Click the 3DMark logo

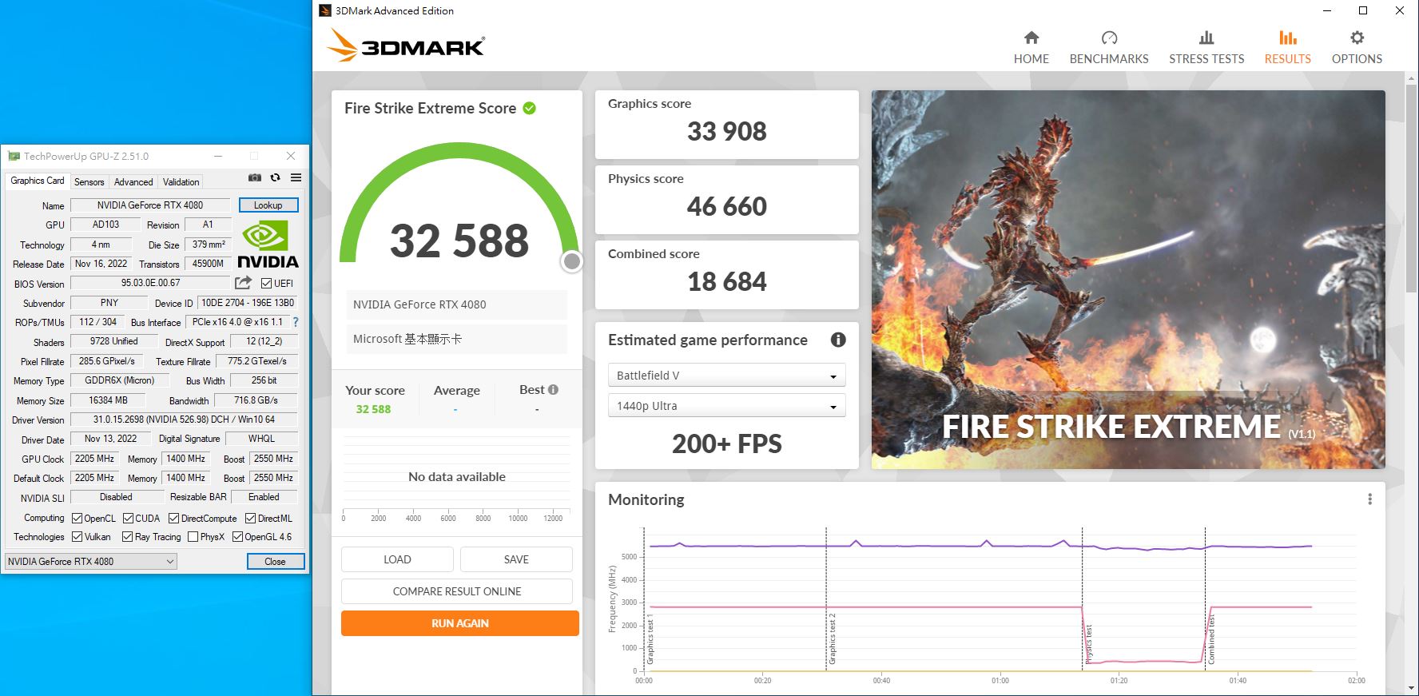tap(406, 46)
